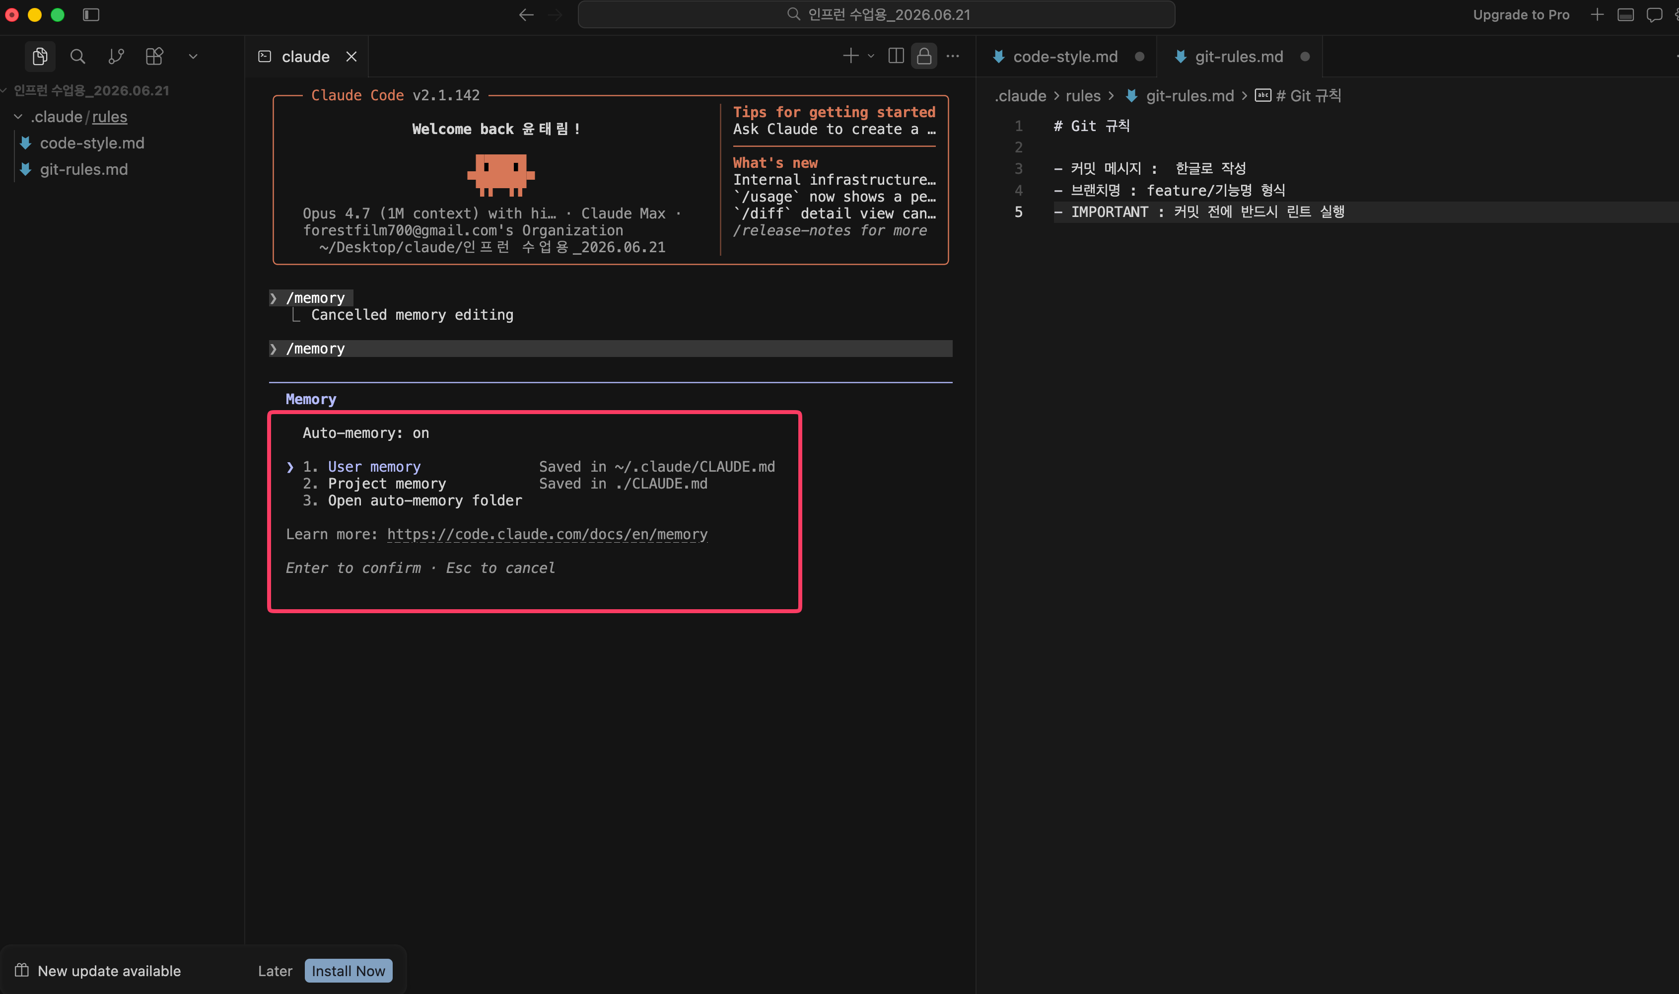Open the project search bar at top
The height and width of the screenshot is (994, 1679).
tap(876, 15)
